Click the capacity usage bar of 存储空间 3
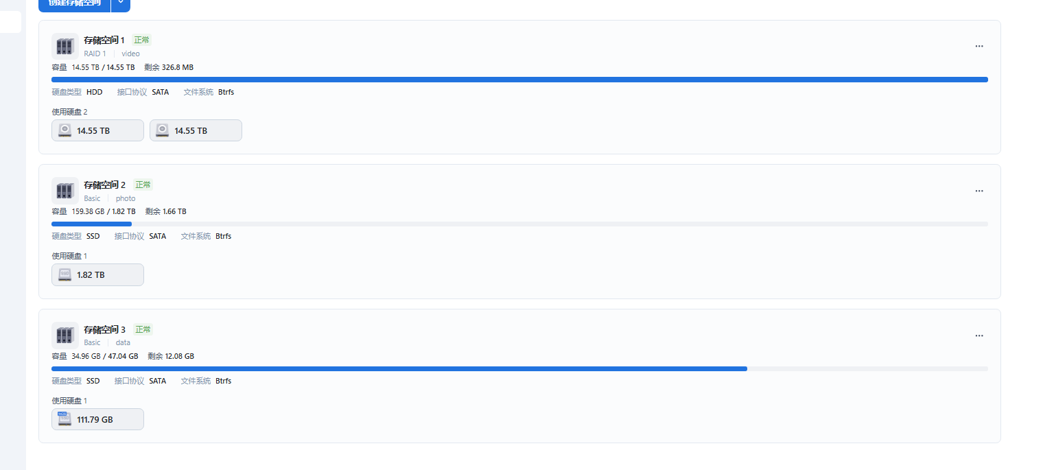Image resolution: width=1043 pixels, height=470 pixels. click(x=519, y=368)
